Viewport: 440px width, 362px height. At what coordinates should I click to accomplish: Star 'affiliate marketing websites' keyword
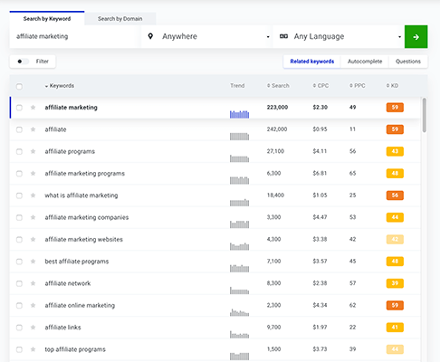33,240
